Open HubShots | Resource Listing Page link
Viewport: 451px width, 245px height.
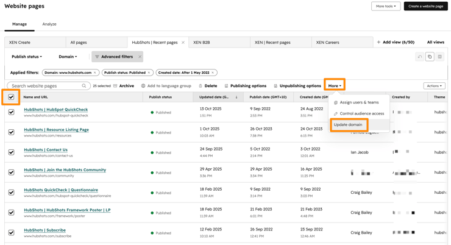[x=56, y=130]
